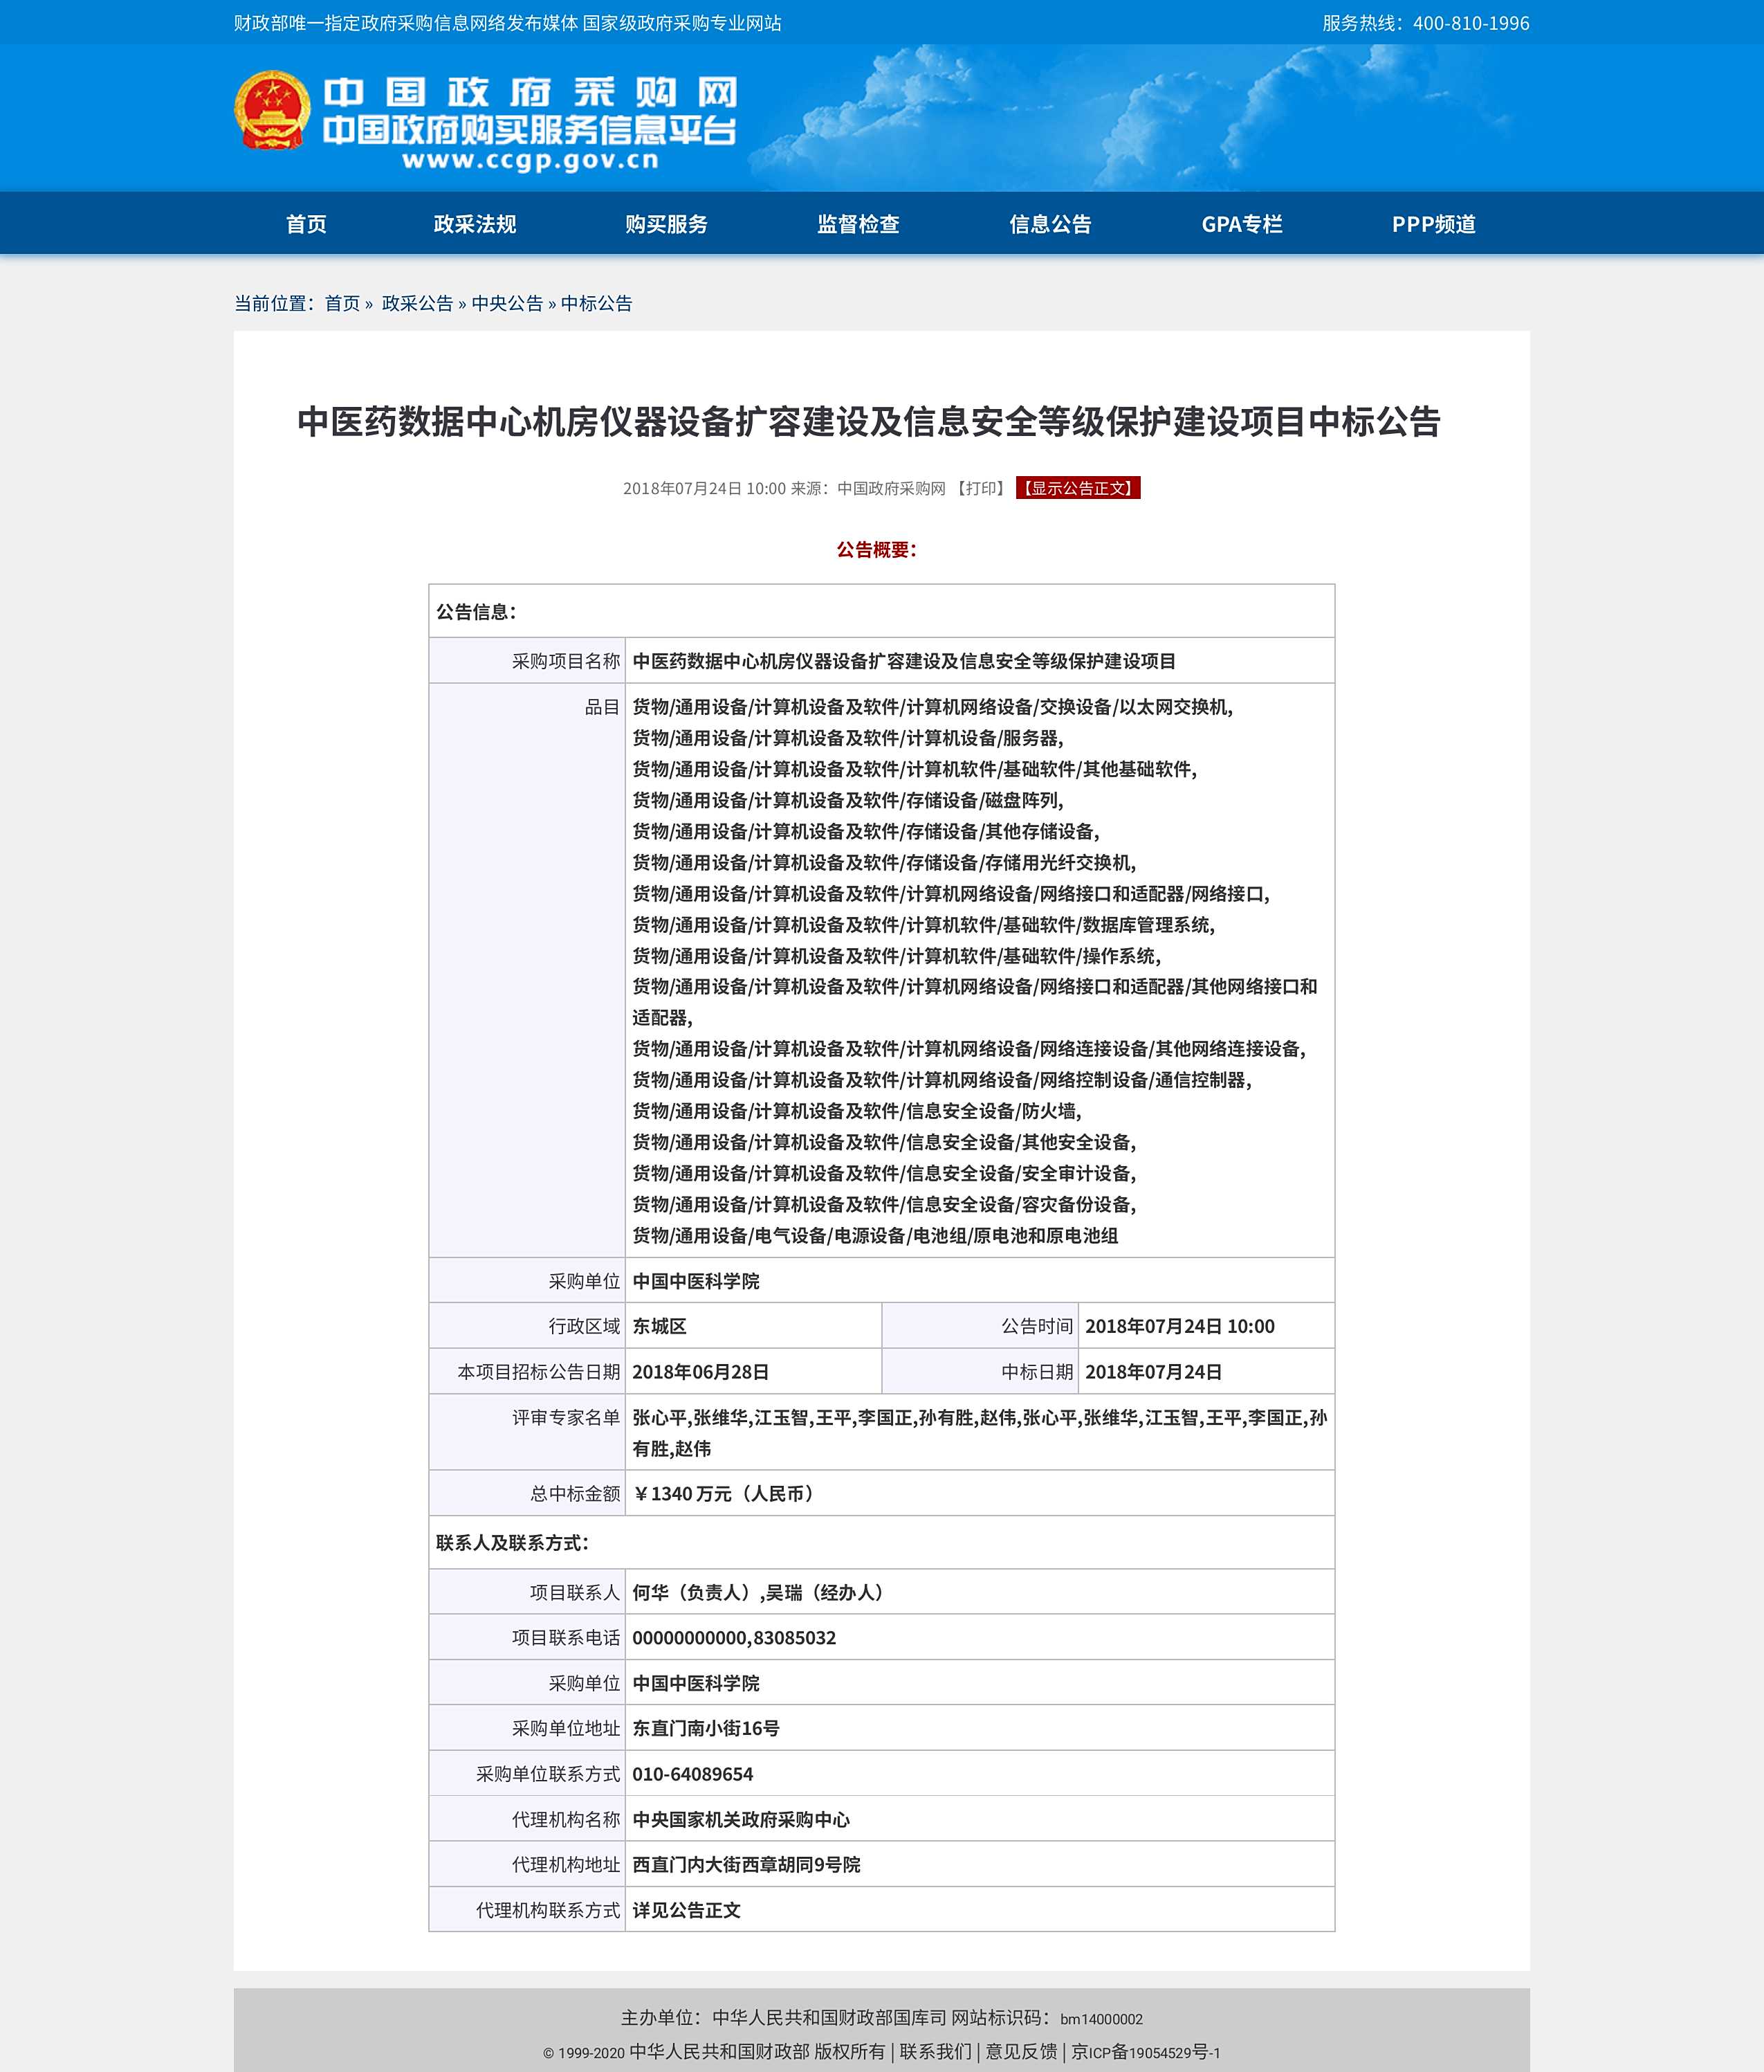1764x2072 pixels.
Task: Open the 首页 navigation menu item
Action: tap(306, 224)
